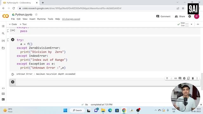Open the command palette icon
This screenshot has width=203, height=114.
[x=3, y=94]
